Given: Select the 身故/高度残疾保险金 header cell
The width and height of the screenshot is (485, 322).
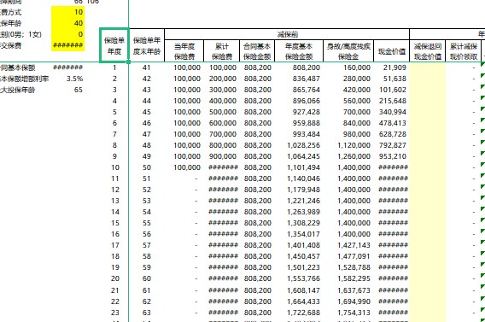Looking at the screenshot, I should tap(348, 51).
